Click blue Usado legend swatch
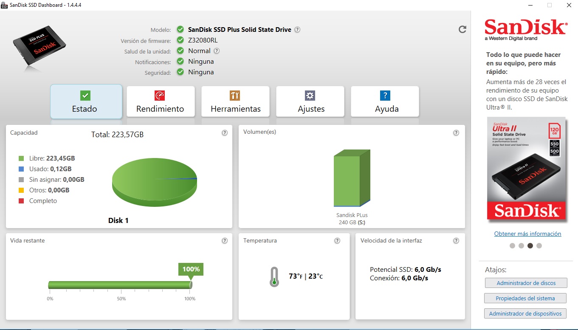 21,169
